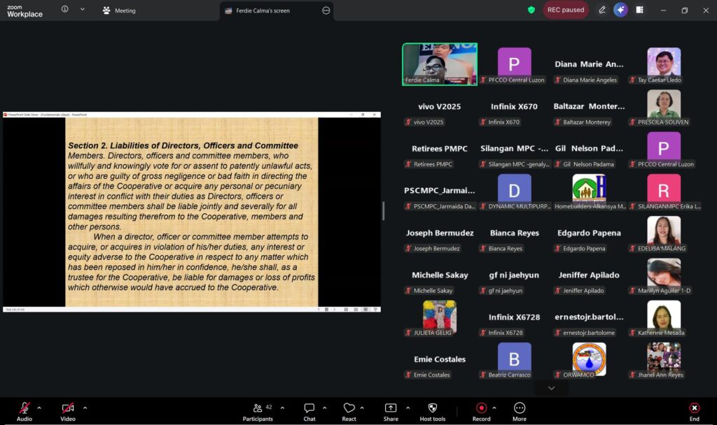Open the Participants panel
Screen dimensions: 717x425
(258, 411)
